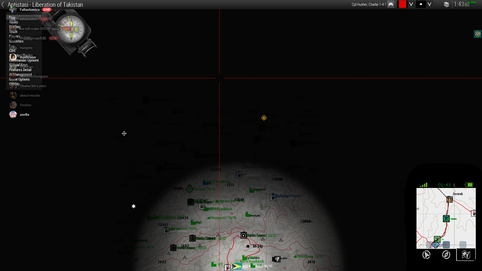Viewport: 482px width, 271px height.
Task: Click the layers icon in top bar
Action: [x=447, y=4]
